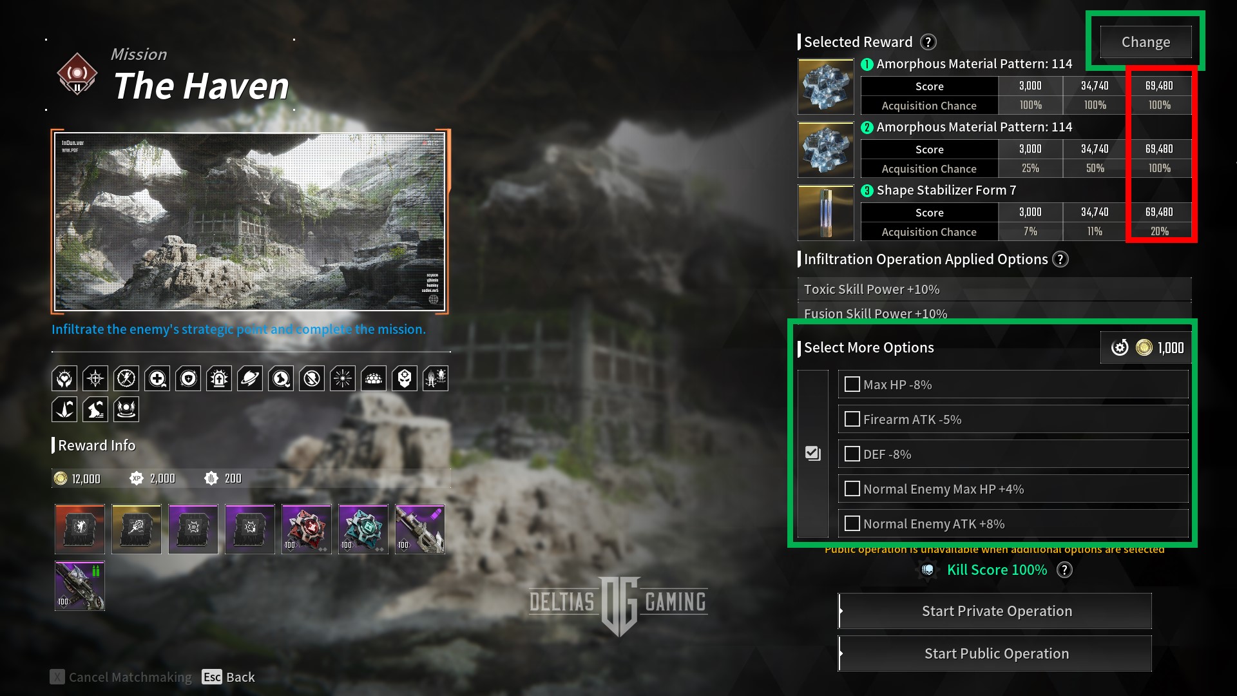This screenshot has height=696, width=1237.
Task: Select the Kill Score 100% help icon
Action: pos(1066,570)
